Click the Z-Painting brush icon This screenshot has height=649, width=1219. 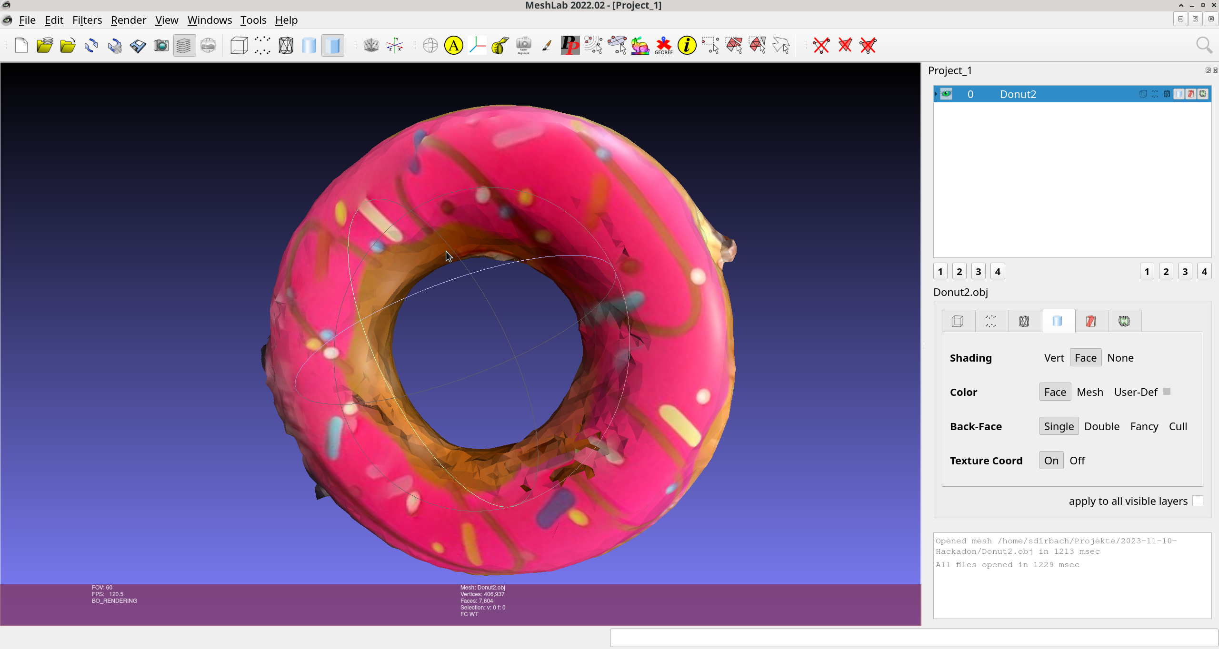547,46
